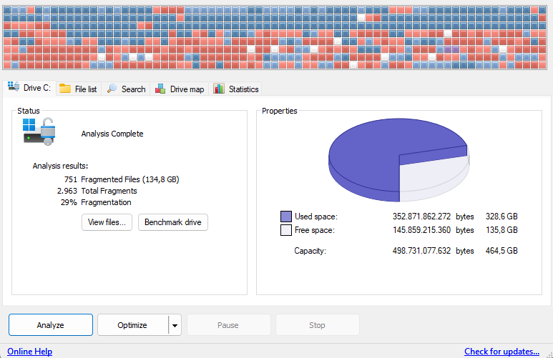Viewport: 553px width, 358px height.
Task: Open the Online Help link
Action: [x=29, y=352]
